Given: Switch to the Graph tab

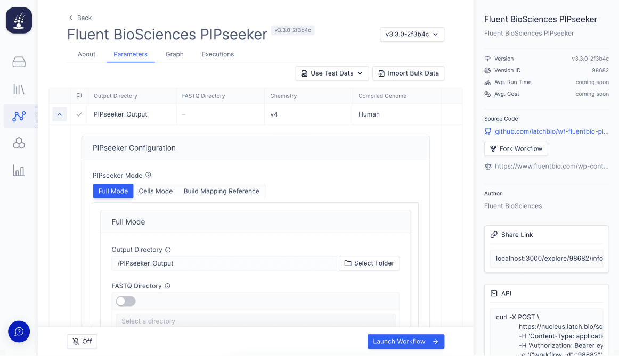Looking at the screenshot, I should 175,54.
